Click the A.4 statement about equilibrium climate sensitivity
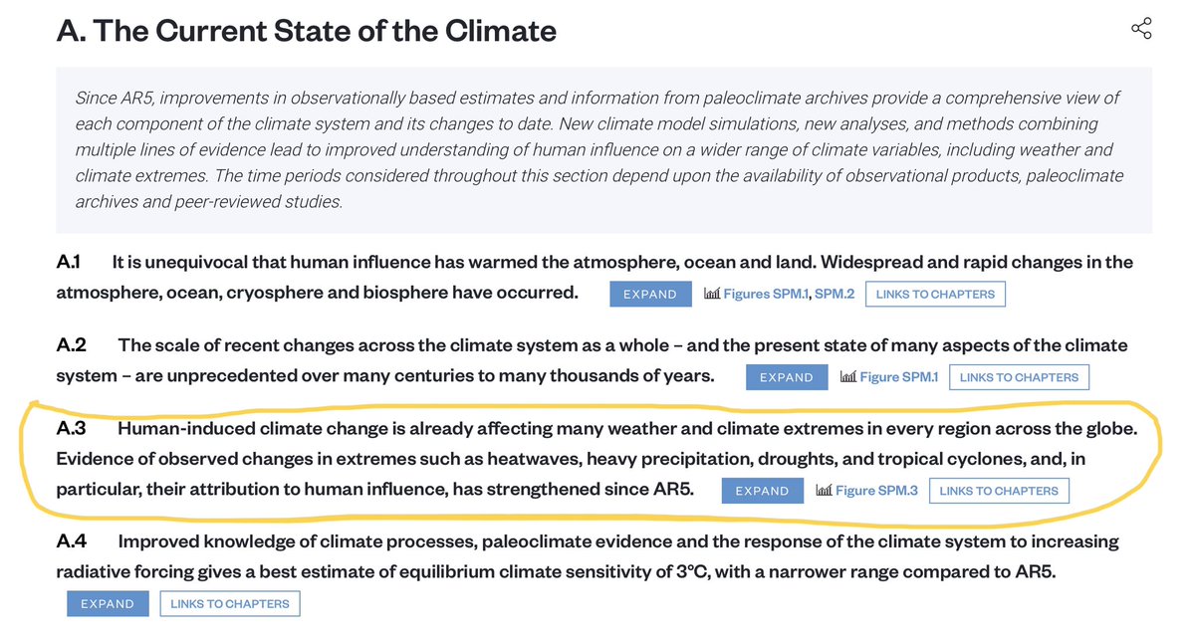 pos(588,556)
